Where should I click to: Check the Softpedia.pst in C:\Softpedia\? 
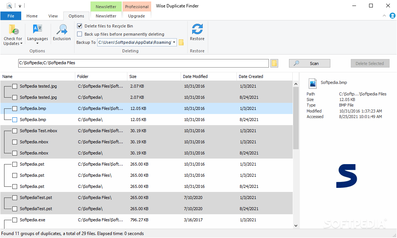pyautogui.click(x=15, y=186)
